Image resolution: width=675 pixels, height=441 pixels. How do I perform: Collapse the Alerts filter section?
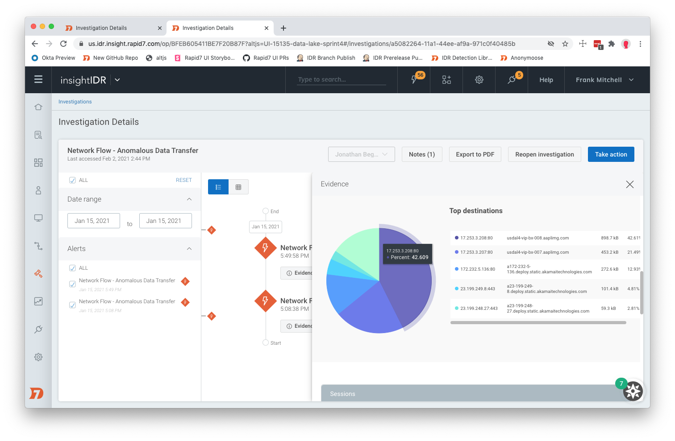(x=189, y=249)
